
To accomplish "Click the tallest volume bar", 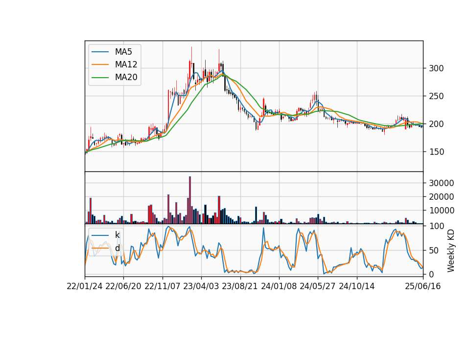I will tap(190, 200).
